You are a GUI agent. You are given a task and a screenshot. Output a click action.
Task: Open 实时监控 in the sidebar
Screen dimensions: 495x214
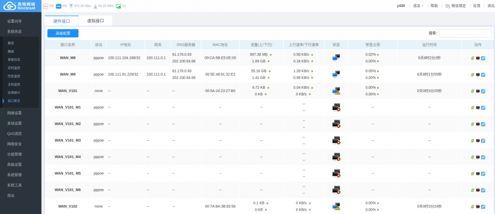coord(14,67)
